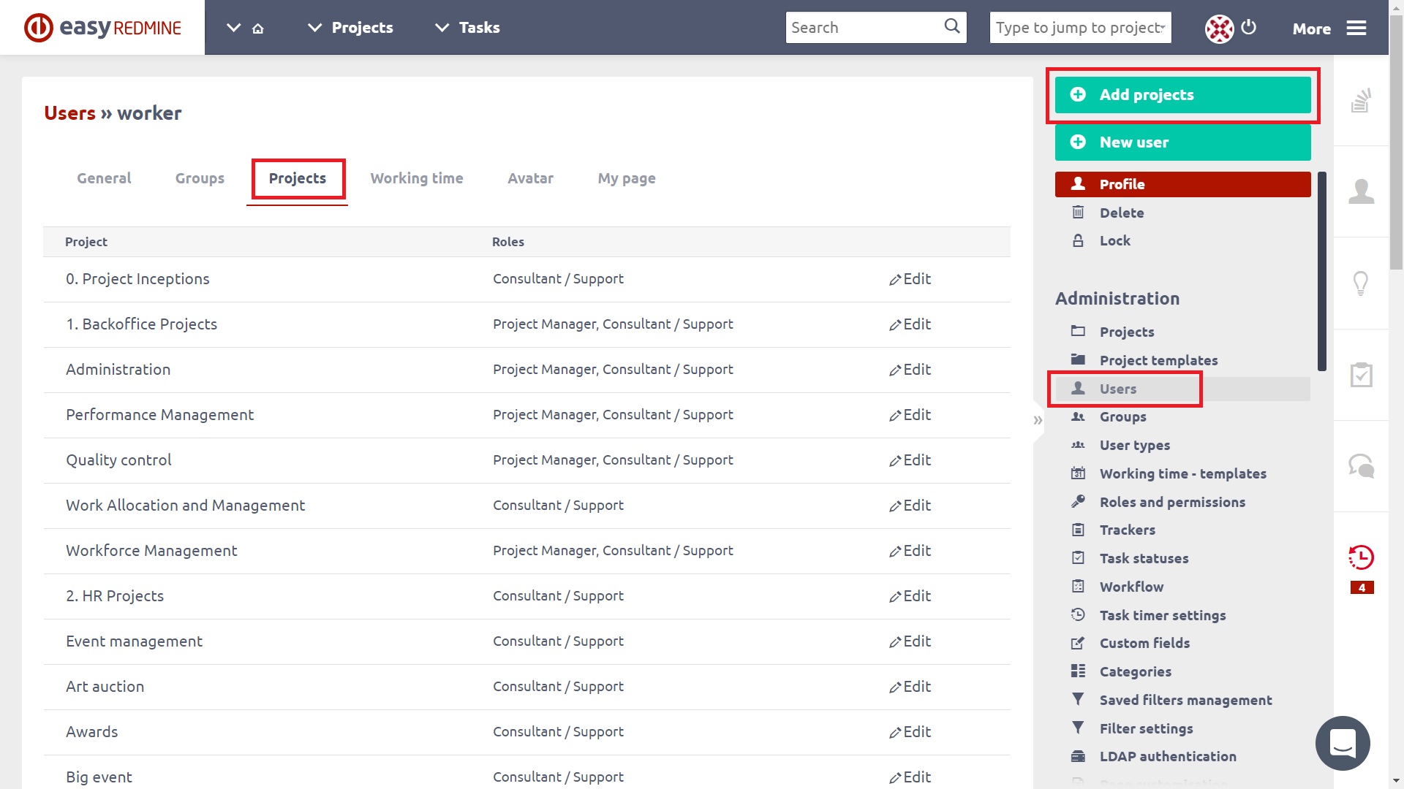This screenshot has height=789, width=1404.
Task: Click the Add projects button
Action: point(1182,95)
